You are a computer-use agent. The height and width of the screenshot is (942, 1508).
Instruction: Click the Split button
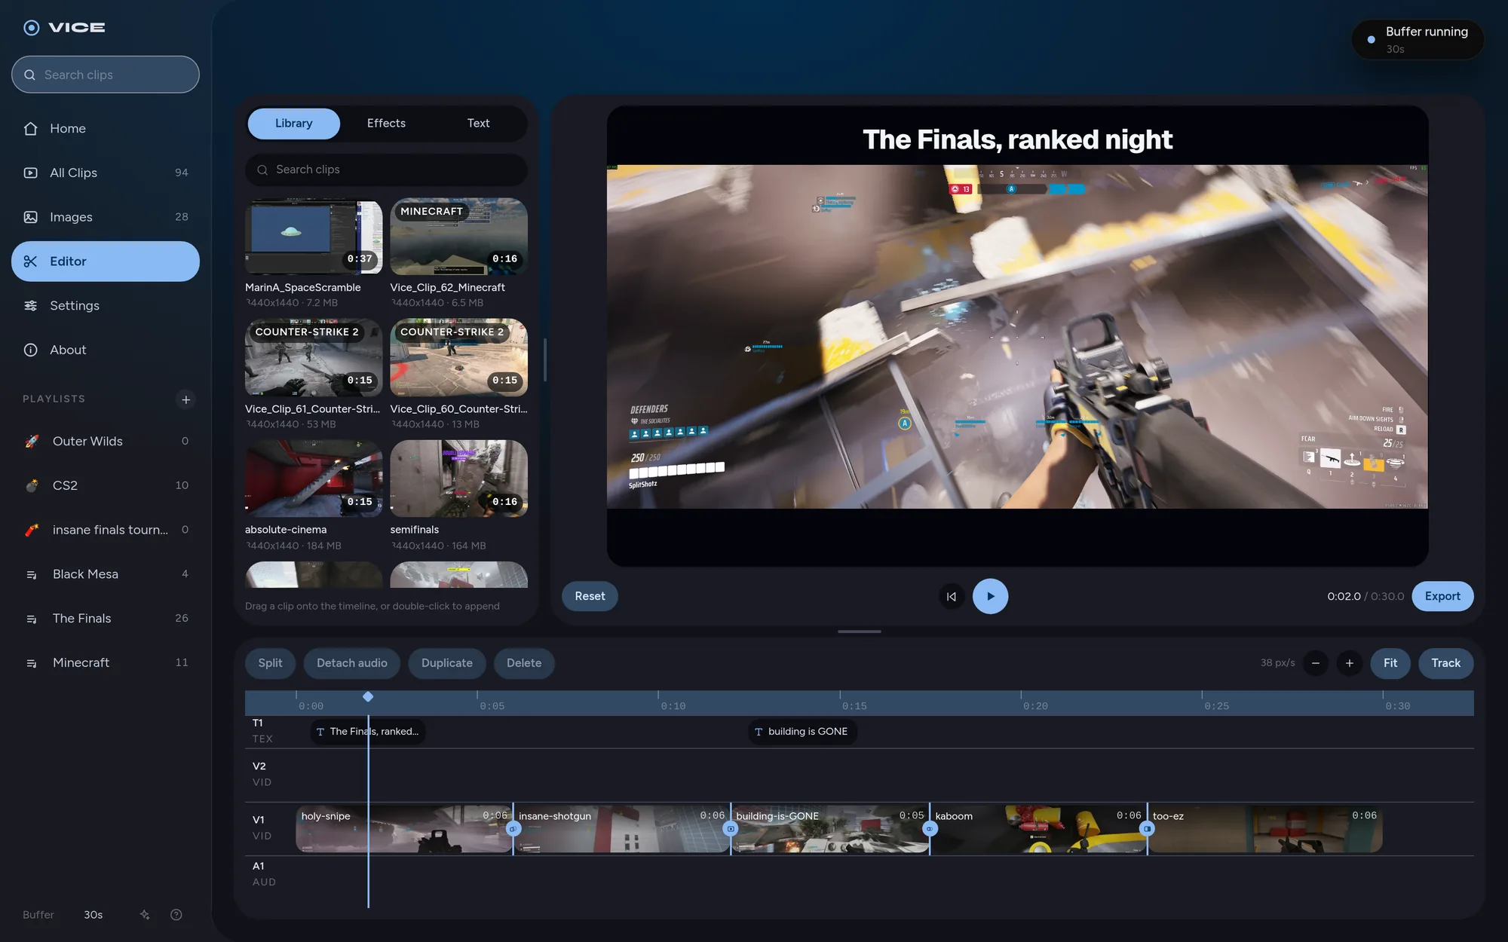pyautogui.click(x=270, y=663)
